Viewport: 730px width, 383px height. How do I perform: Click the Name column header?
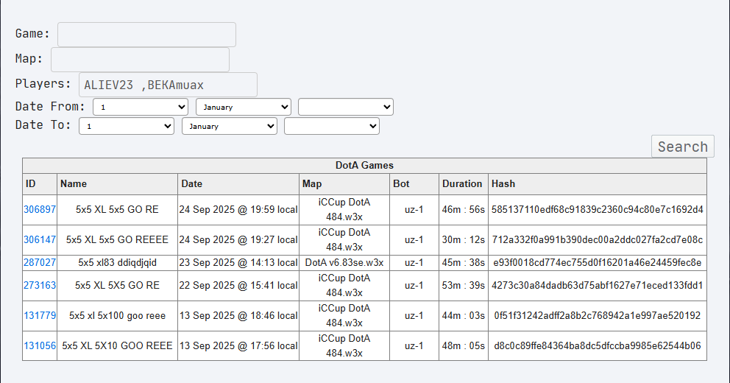[74, 184]
